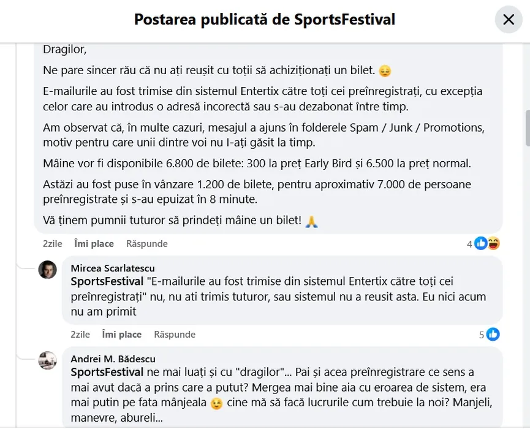Viewport: 530px width, 429px height.
Task: Click the vertical scrollbar thumb
Action: point(527,127)
